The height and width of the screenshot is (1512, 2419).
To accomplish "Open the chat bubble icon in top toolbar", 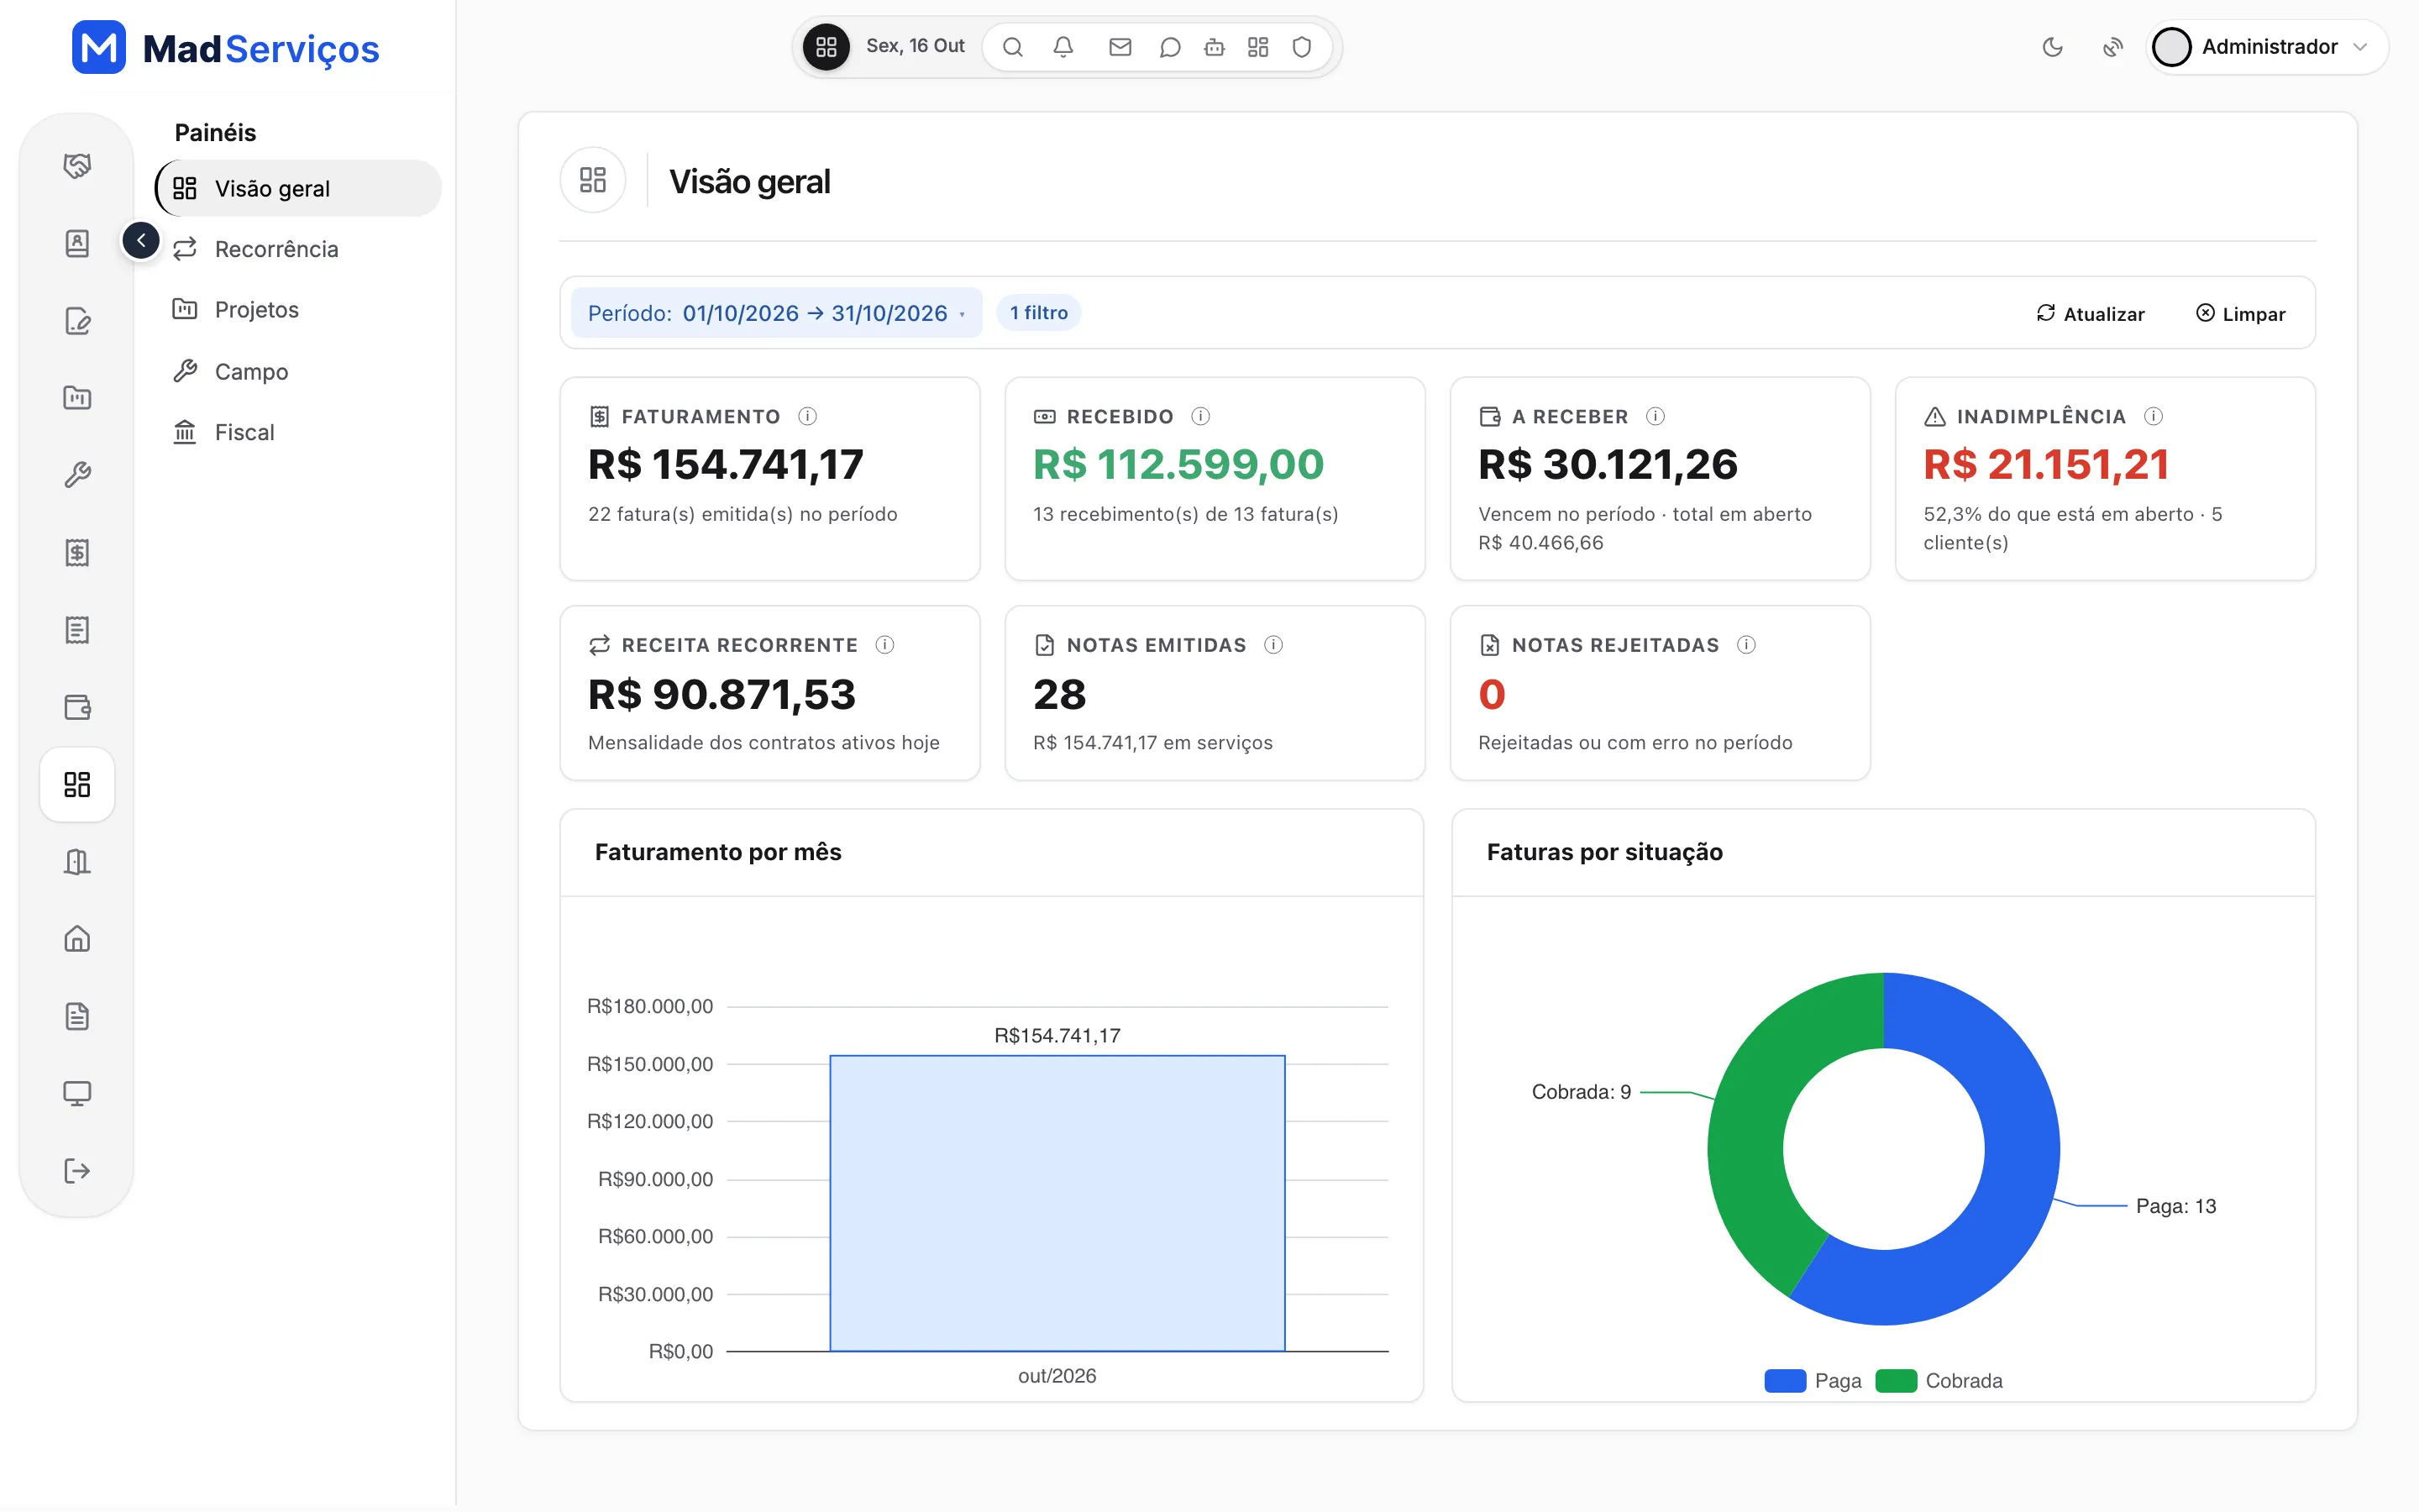I will (x=1169, y=47).
